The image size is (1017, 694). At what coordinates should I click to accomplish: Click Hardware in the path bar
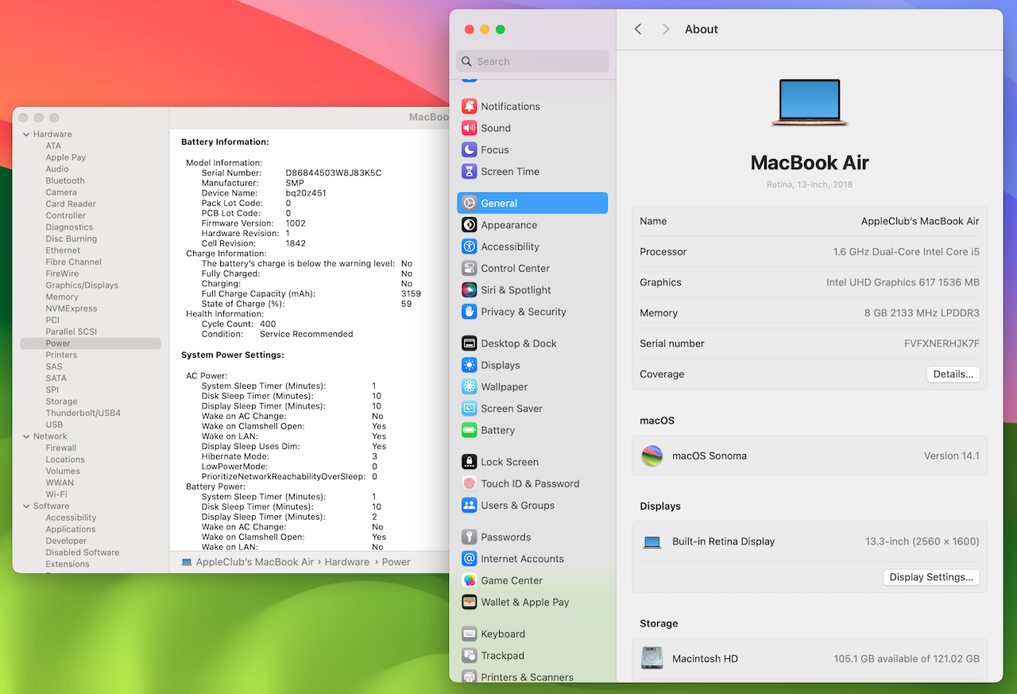pos(347,562)
